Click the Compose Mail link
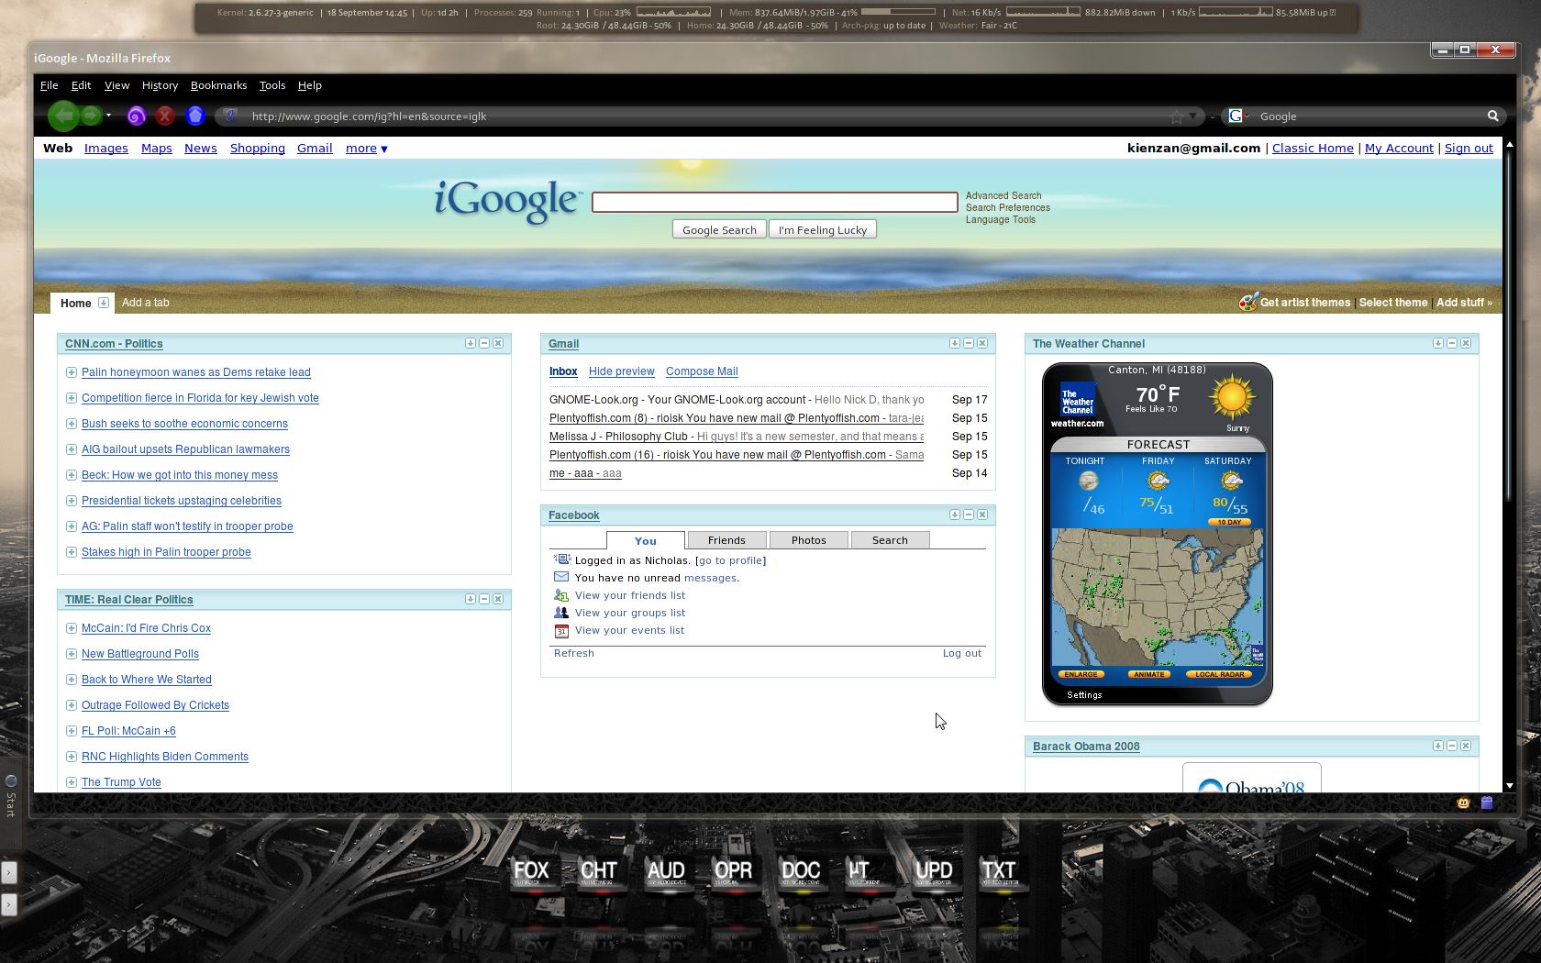The width and height of the screenshot is (1541, 963). (x=702, y=371)
